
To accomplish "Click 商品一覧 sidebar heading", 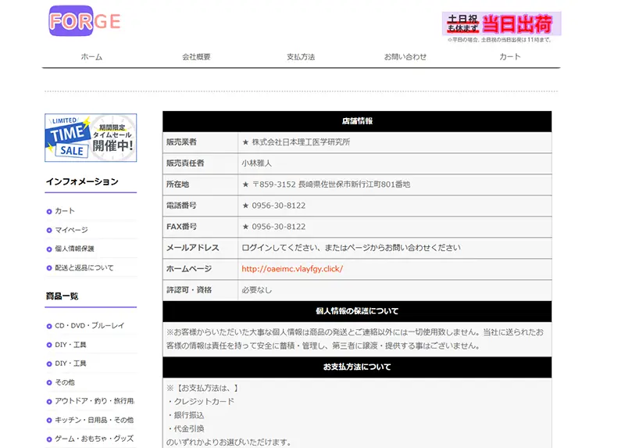I will [62, 296].
